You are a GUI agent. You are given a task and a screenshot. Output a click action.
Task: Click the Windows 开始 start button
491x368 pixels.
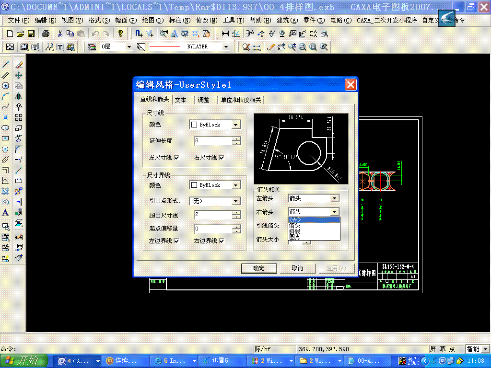(x=24, y=361)
